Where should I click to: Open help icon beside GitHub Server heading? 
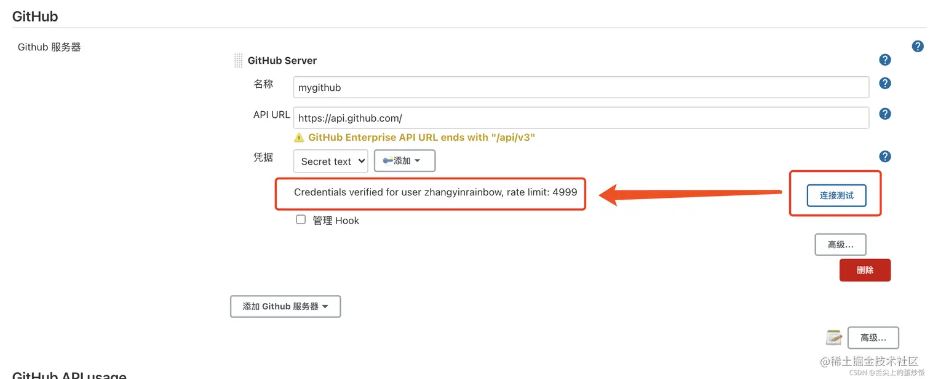pyautogui.click(x=885, y=60)
